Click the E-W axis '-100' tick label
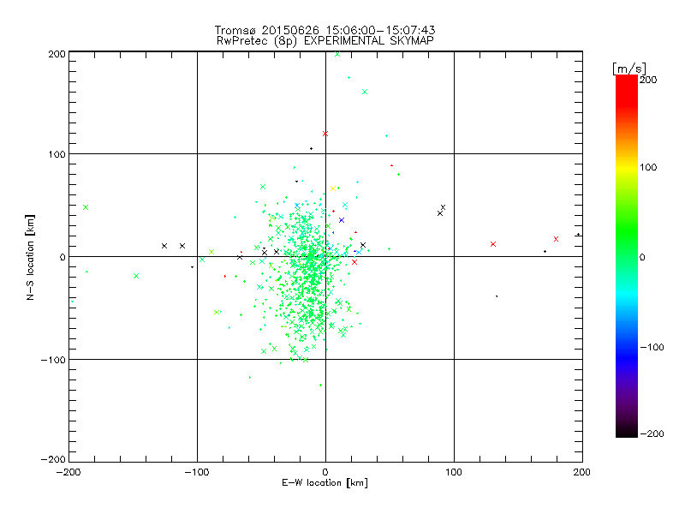Image resolution: width=685 pixels, height=514 pixels. pyautogui.click(x=197, y=472)
